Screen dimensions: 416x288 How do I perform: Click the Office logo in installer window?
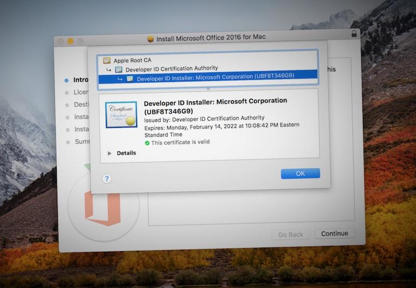coord(103,208)
